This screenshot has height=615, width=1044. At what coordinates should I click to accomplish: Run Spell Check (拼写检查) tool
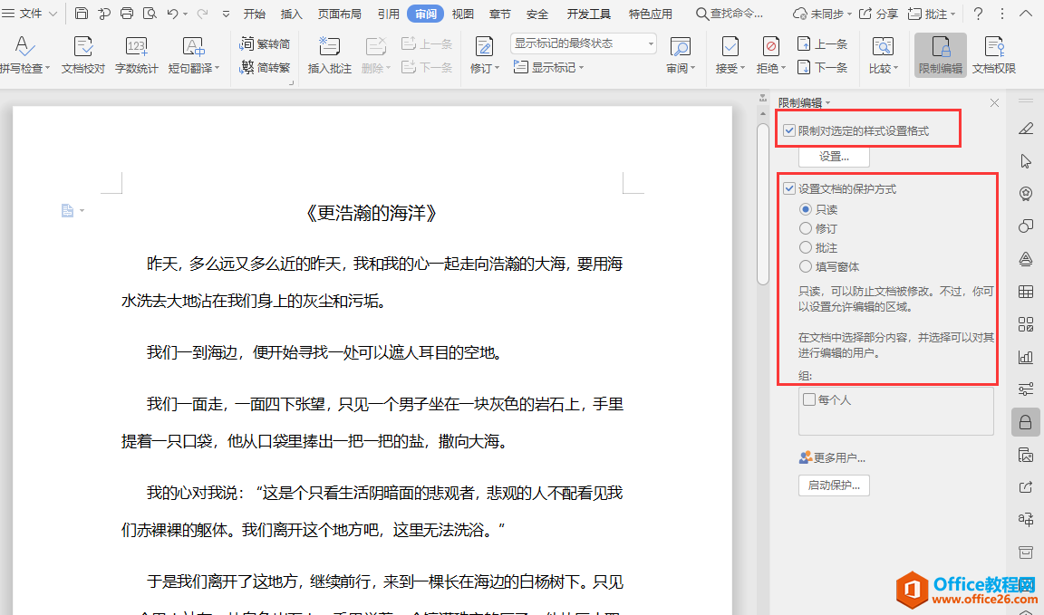point(24,54)
